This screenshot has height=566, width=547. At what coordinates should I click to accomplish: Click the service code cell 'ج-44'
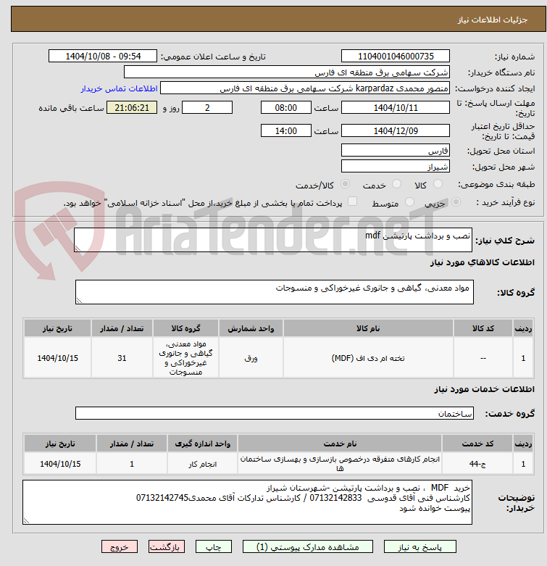tap(477, 464)
